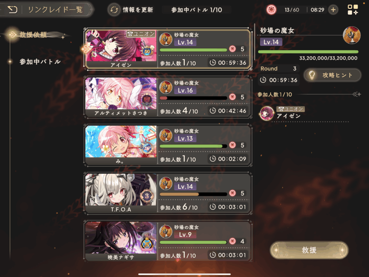Tap the back arrow icon
This screenshot has height=277, width=369.
[12, 10]
